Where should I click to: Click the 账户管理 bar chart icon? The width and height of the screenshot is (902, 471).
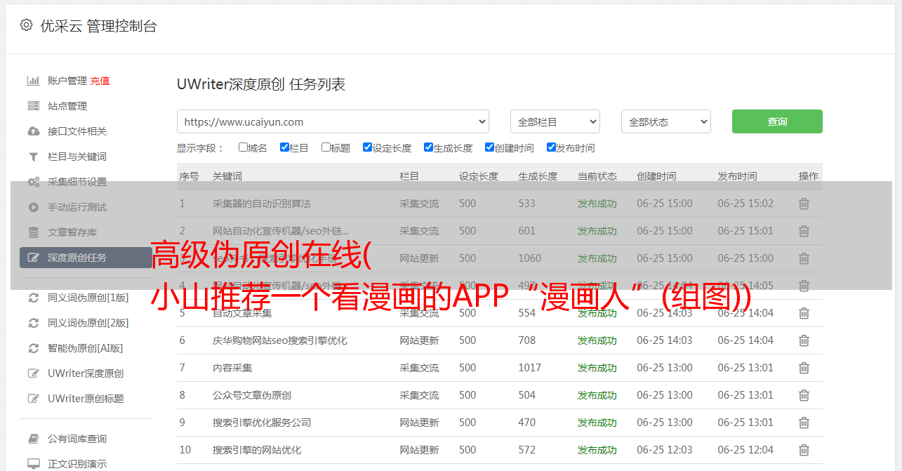tap(33, 81)
